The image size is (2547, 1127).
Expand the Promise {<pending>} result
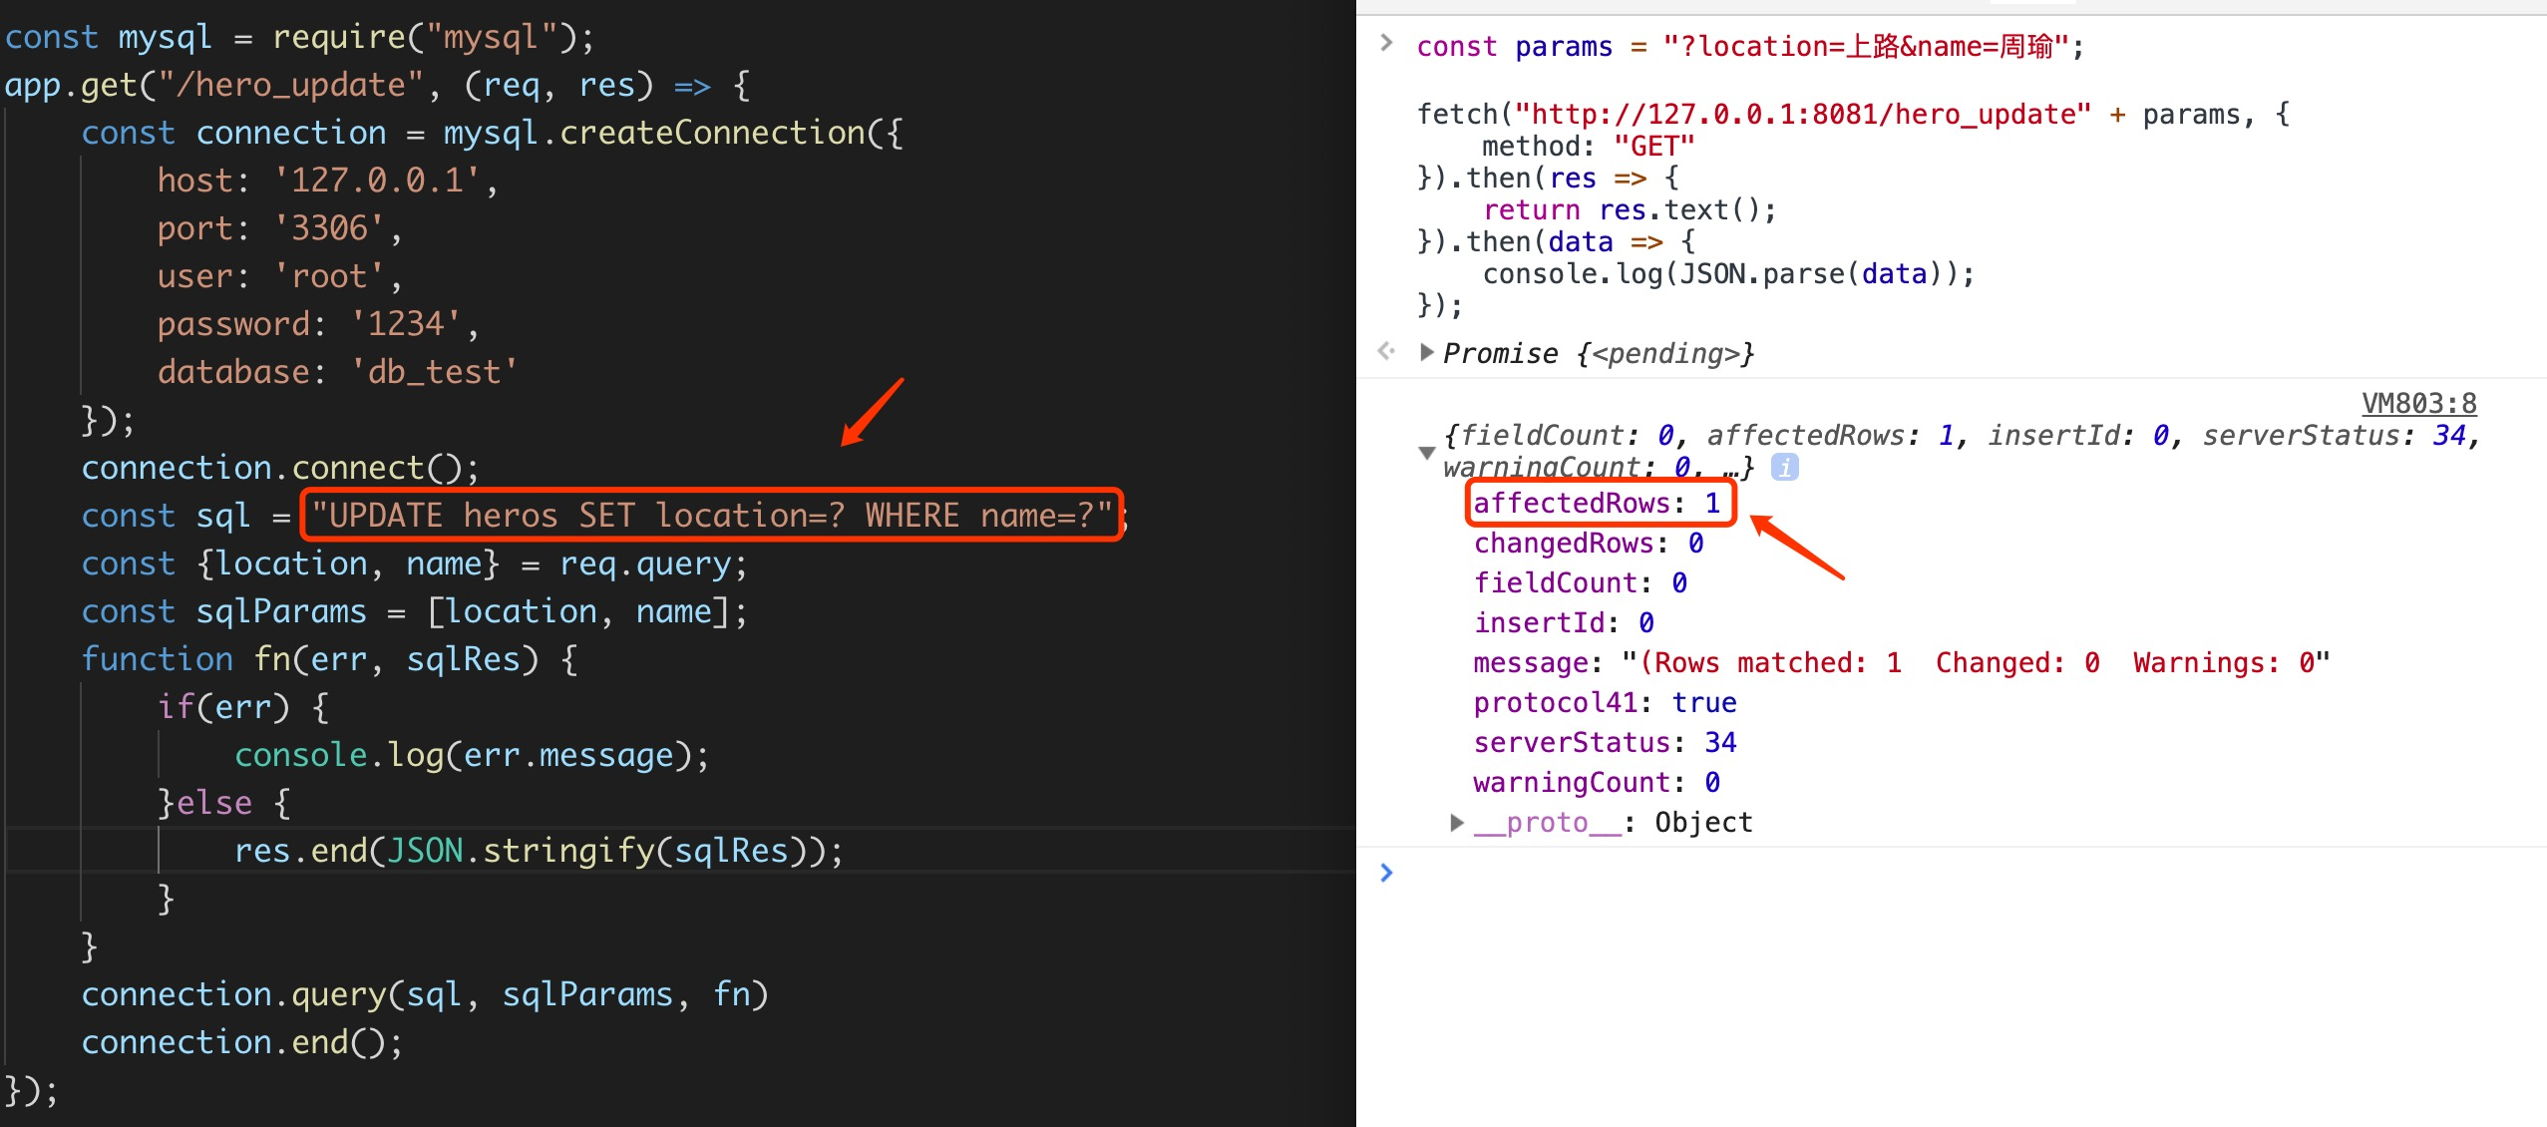click(x=1427, y=352)
